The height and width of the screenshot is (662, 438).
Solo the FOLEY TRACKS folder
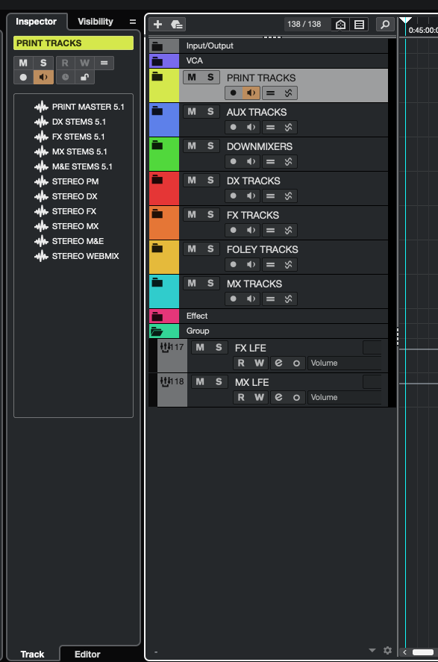(x=210, y=249)
